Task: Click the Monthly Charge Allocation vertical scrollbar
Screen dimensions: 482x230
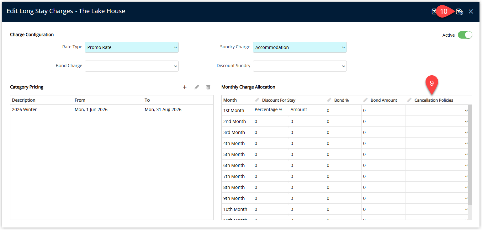Action: (x=470, y=155)
